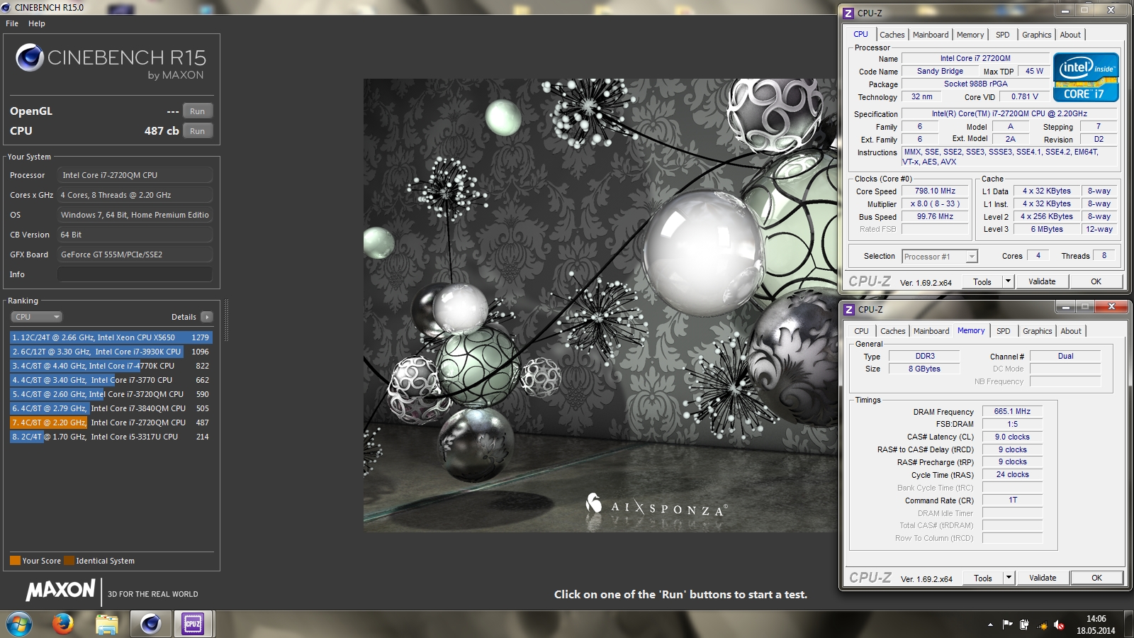Select Core i7-3930K ranking row
1134x638 pixels.
[111, 352]
